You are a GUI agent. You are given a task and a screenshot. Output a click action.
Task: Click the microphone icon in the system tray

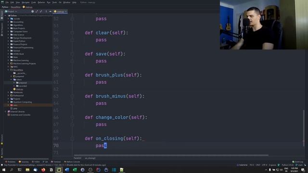coord(270,170)
